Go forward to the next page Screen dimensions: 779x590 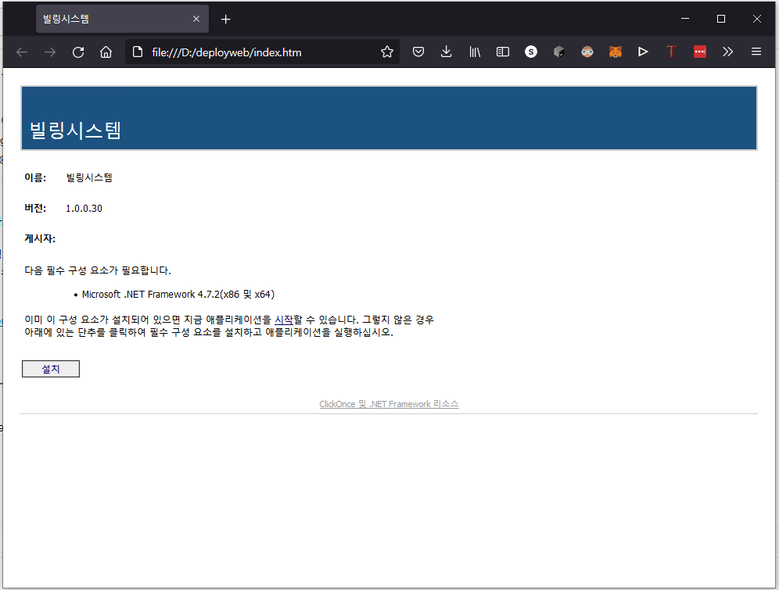(50, 52)
